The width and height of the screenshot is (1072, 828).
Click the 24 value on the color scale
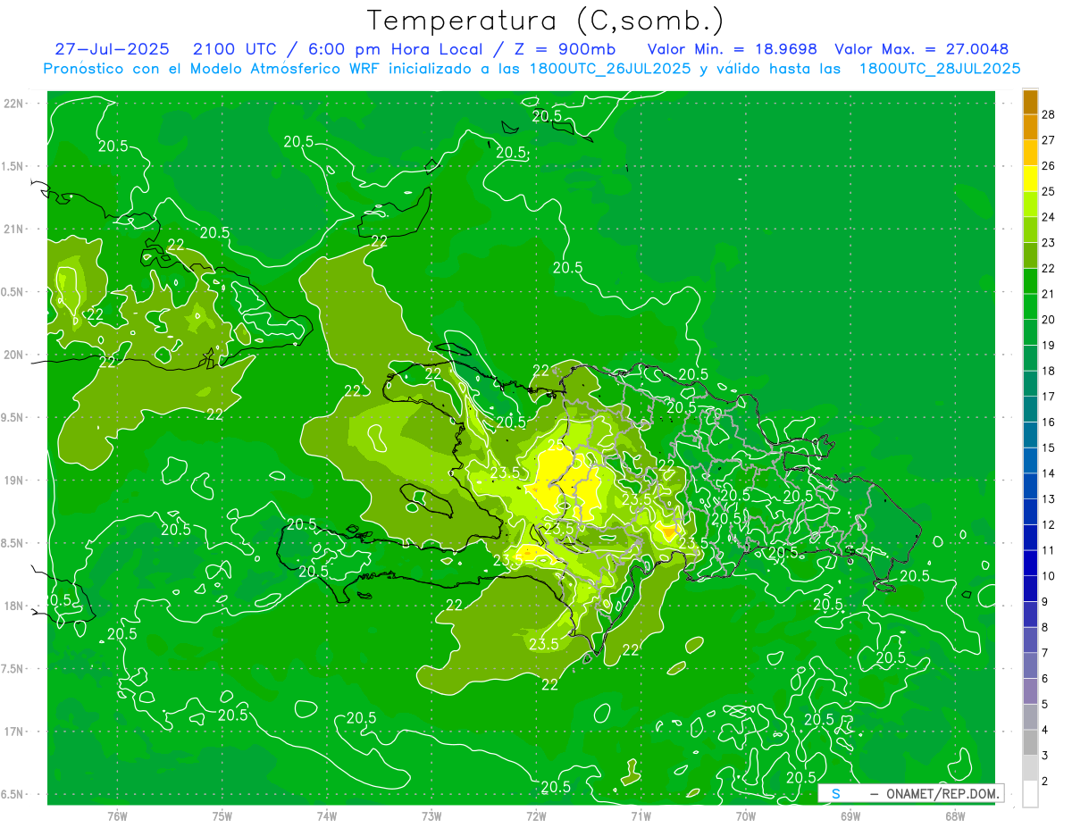tap(1048, 216)
